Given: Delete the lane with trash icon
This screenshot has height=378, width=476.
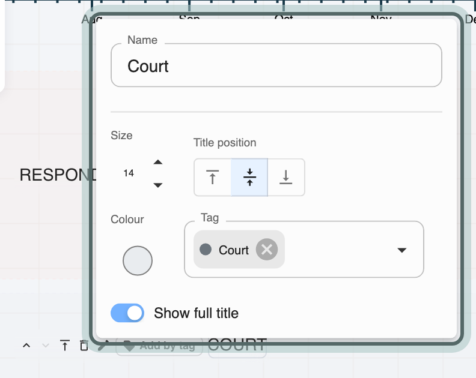Looking at the screenshot, I should point(84,345).
